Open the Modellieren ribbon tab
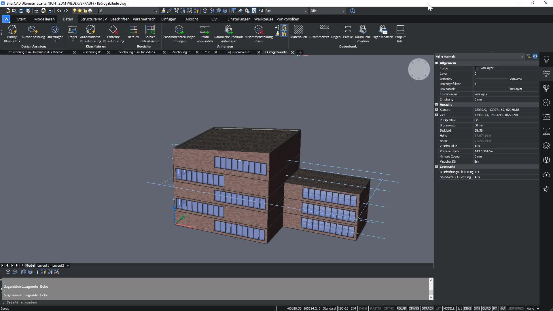Image resolution: width=553 pixels, height=311 pixels. tap(44, 19)
